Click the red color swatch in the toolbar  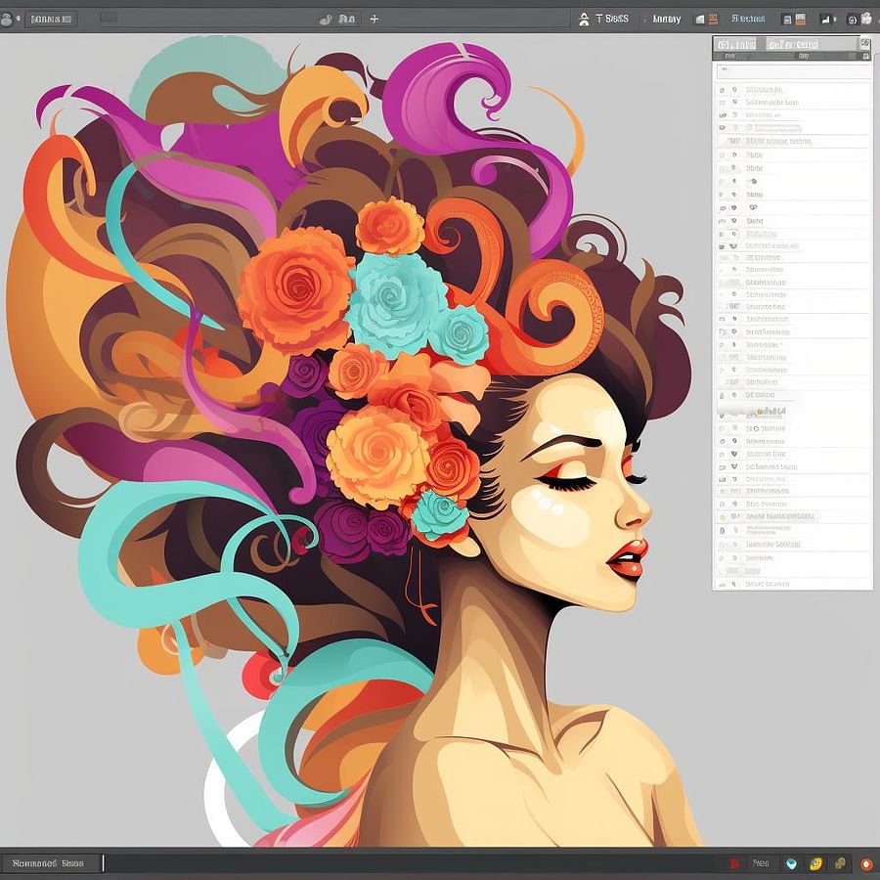coord(711,17)
